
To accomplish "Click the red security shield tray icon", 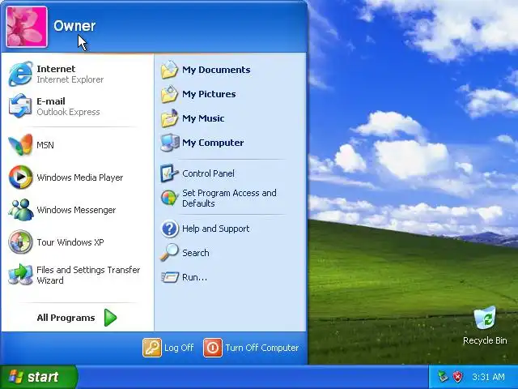I will (x=457, y=376).
